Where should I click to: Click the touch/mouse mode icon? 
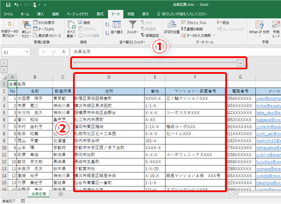point(35,5)
